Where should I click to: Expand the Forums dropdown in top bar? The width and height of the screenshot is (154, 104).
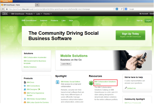tap(47, 14)
